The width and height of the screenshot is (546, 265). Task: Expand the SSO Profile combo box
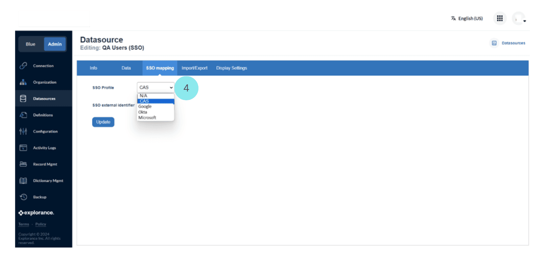click(156, 87)
